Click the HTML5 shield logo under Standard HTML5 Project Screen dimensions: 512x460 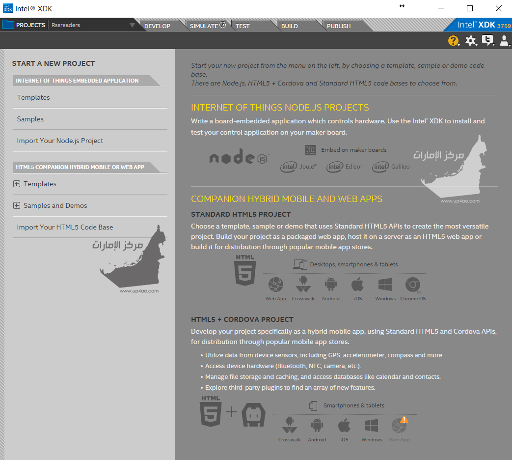pyautogui.click(x=245, y=270)
